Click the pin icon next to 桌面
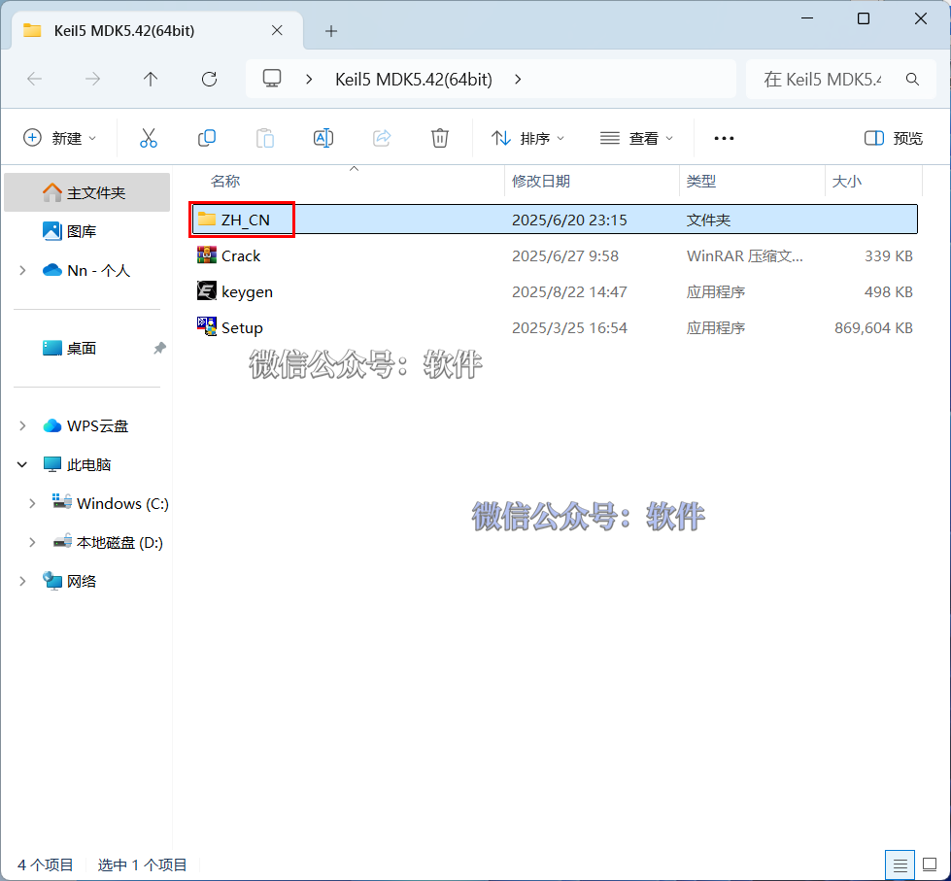951x881 pixels. click(x=159, y=348)
